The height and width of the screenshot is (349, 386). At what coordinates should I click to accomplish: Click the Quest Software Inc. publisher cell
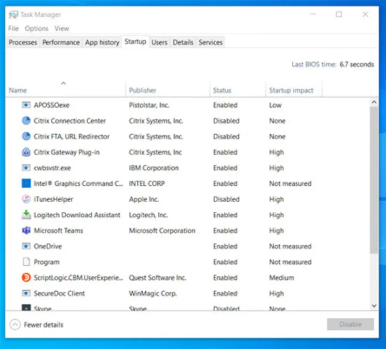coord(158,278)
